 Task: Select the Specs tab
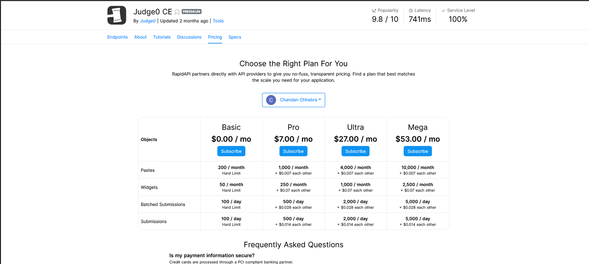point(235,37)
